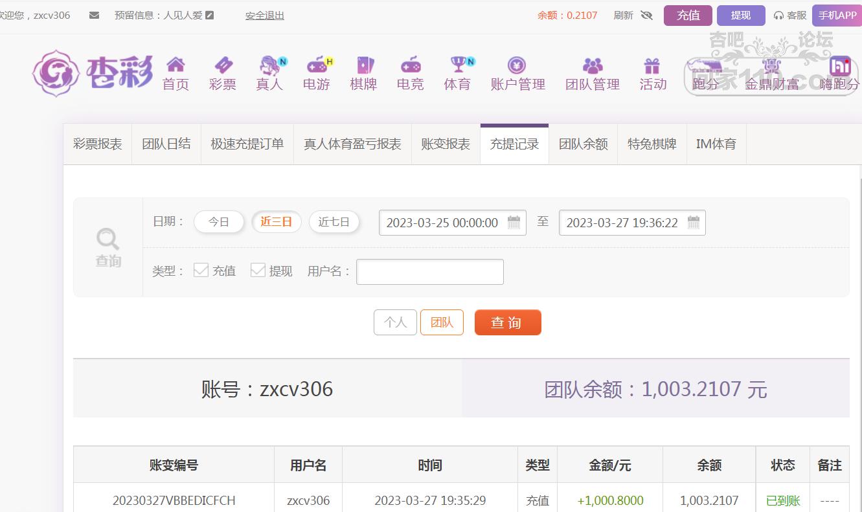Click the orange 查询 button
862x512 pixels.
[x=507, y=322]
